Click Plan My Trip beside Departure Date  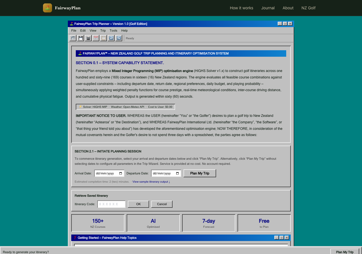coord(200,173)
